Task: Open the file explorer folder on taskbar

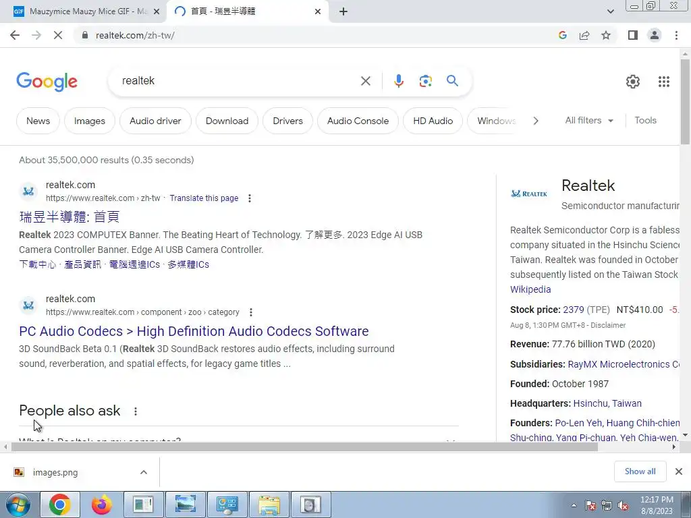Action: pyautogui.click(x=269, y=505)
